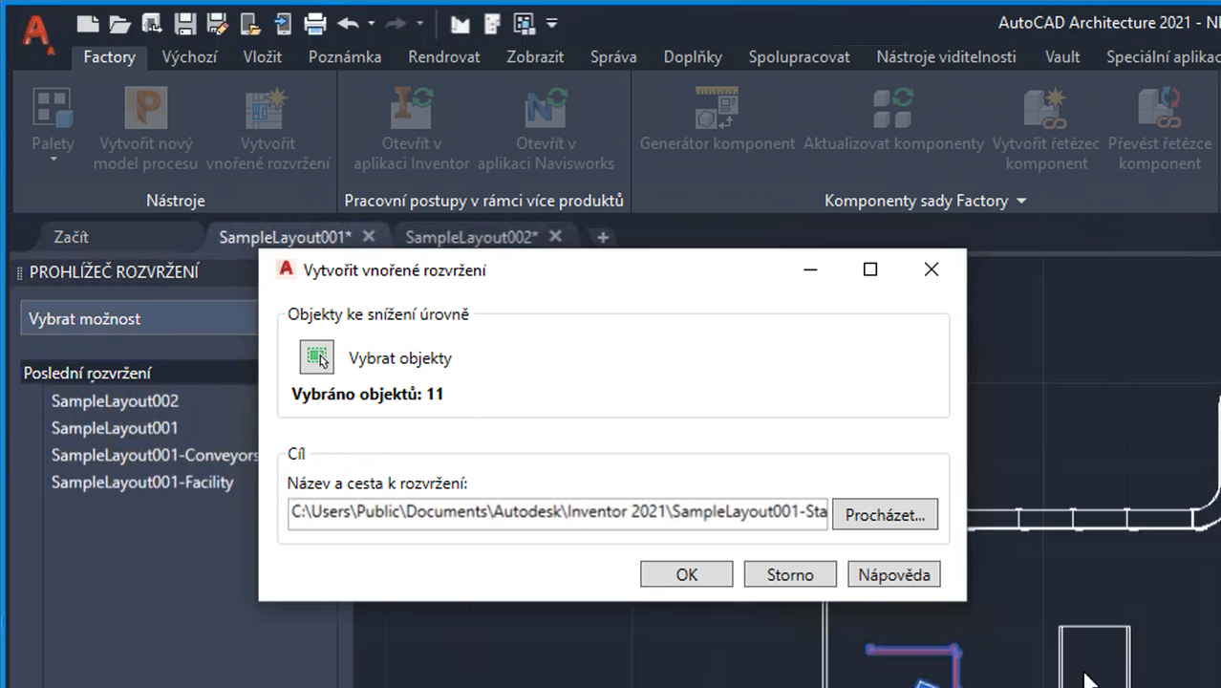Click the document page icon in quick access toolbar

(x=492, y=24)
